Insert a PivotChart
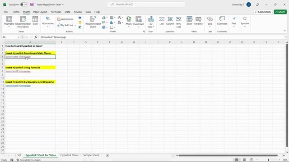Image resolution: width=289 pixels, height=162 pixels. pyautogui.click(x=139, y=22)
